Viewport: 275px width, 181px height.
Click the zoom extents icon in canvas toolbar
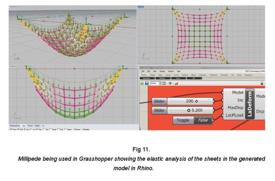164,83
